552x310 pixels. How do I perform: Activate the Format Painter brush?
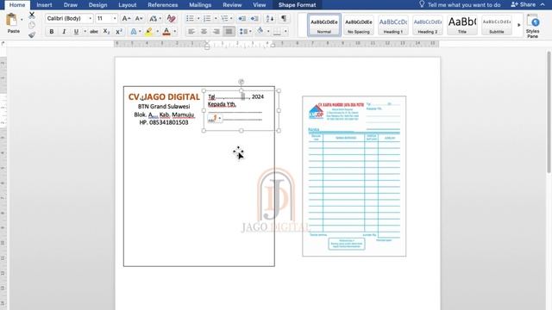(32, 34)
